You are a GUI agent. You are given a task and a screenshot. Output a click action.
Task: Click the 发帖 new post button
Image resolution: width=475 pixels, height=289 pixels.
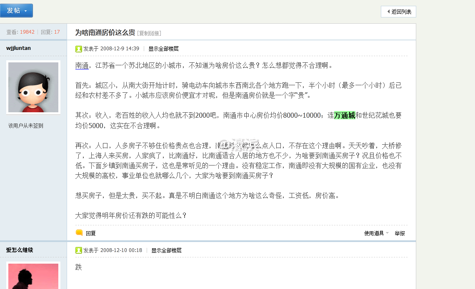coord(13,11)
